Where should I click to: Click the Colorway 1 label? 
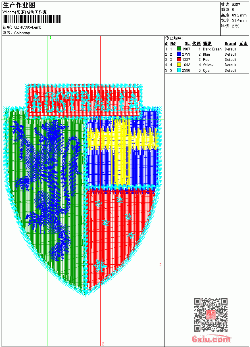[x=23, y=33]
